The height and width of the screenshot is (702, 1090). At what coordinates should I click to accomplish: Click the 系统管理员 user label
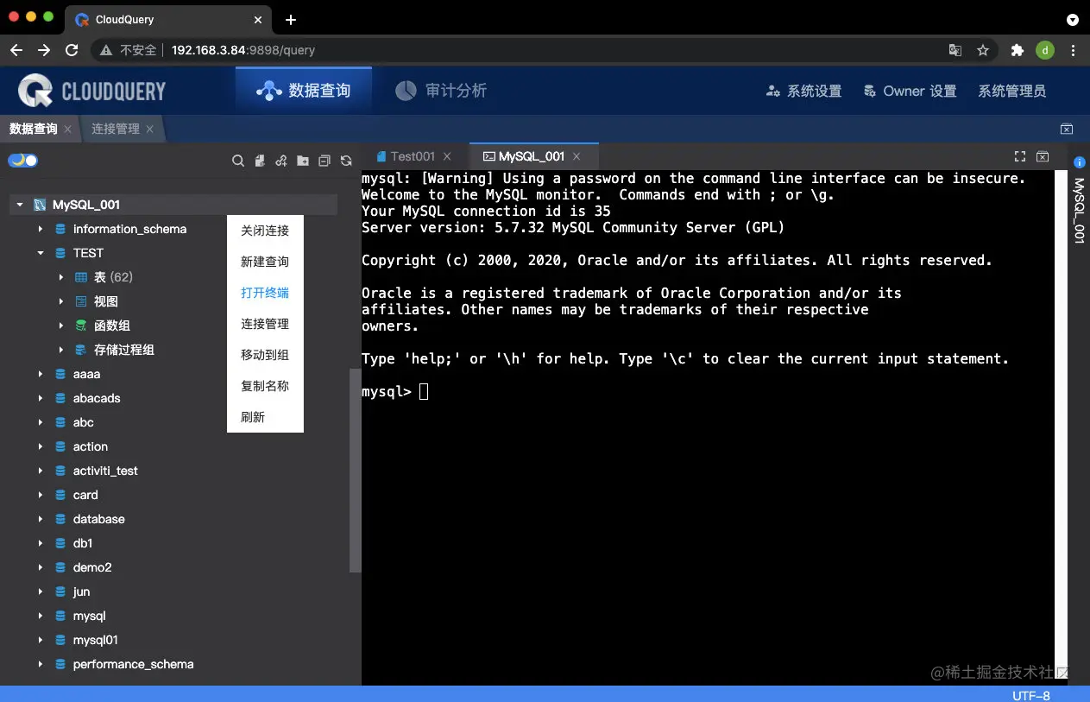click(x=1012, y=91)
